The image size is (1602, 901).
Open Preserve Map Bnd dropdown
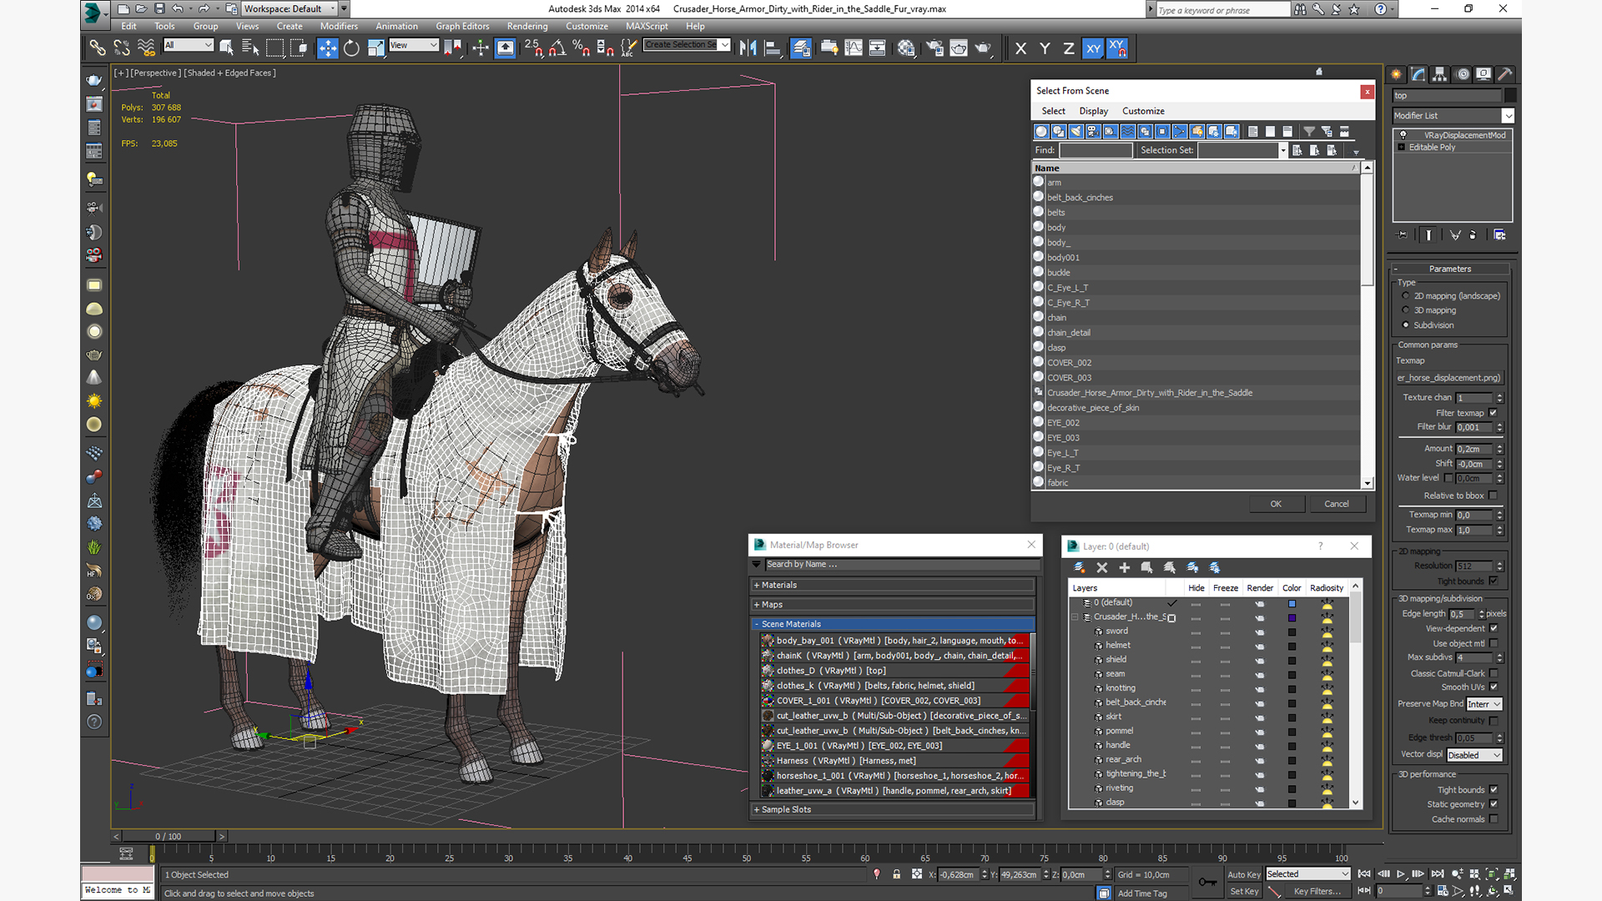tap(1484, 704)
